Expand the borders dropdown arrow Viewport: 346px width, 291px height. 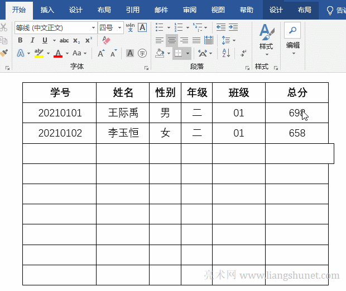pyautogui.click(x=188, y=54)
